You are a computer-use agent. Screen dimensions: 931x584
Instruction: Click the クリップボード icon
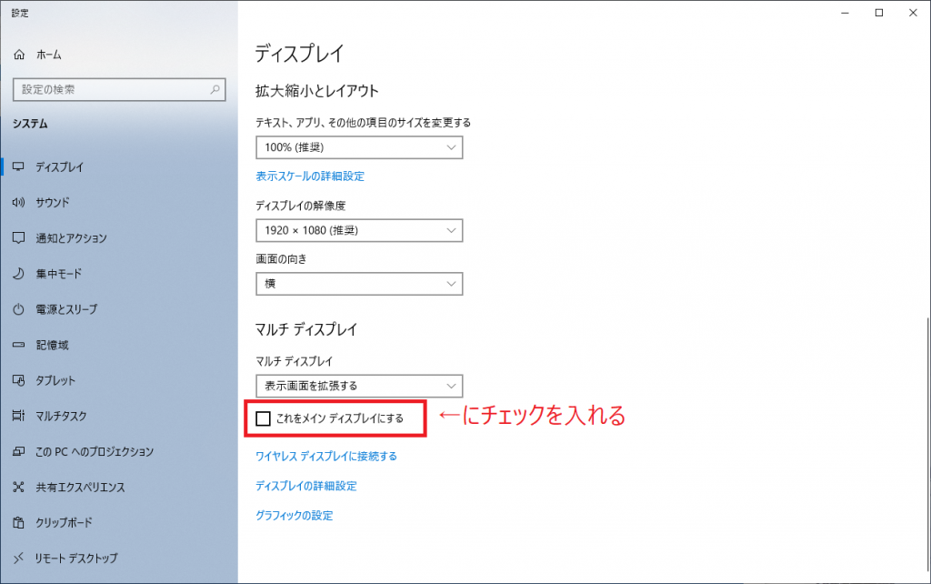pyautogui.click(x=19, y=523)
